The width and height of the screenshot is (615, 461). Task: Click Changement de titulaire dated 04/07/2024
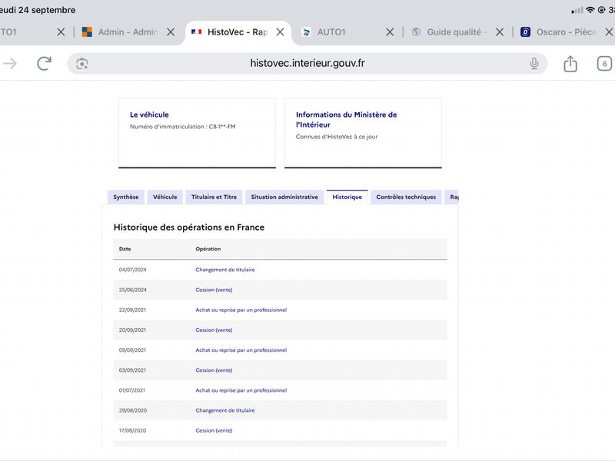click(225, 270)
